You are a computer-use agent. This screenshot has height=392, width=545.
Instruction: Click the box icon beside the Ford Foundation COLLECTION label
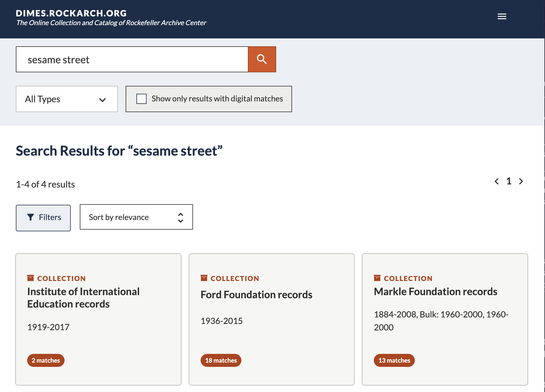(204, 278)
